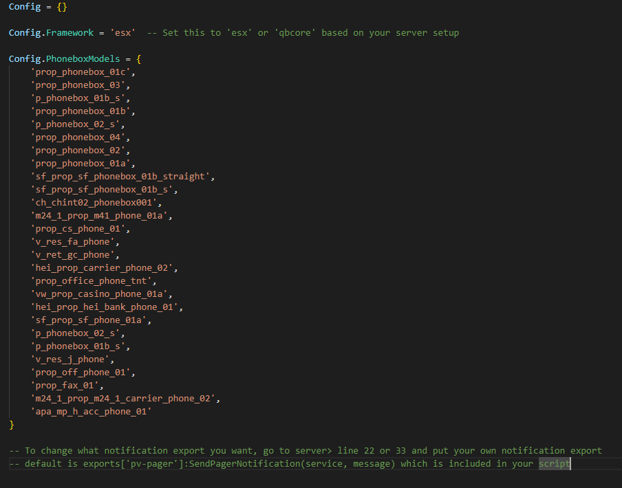Click the opening brace of PhoneboxModels table

138,59
